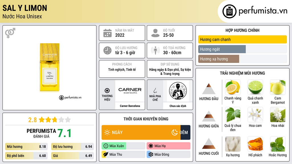
Task: Click the sun icon next to Ngày
Action: click(107, 132)
